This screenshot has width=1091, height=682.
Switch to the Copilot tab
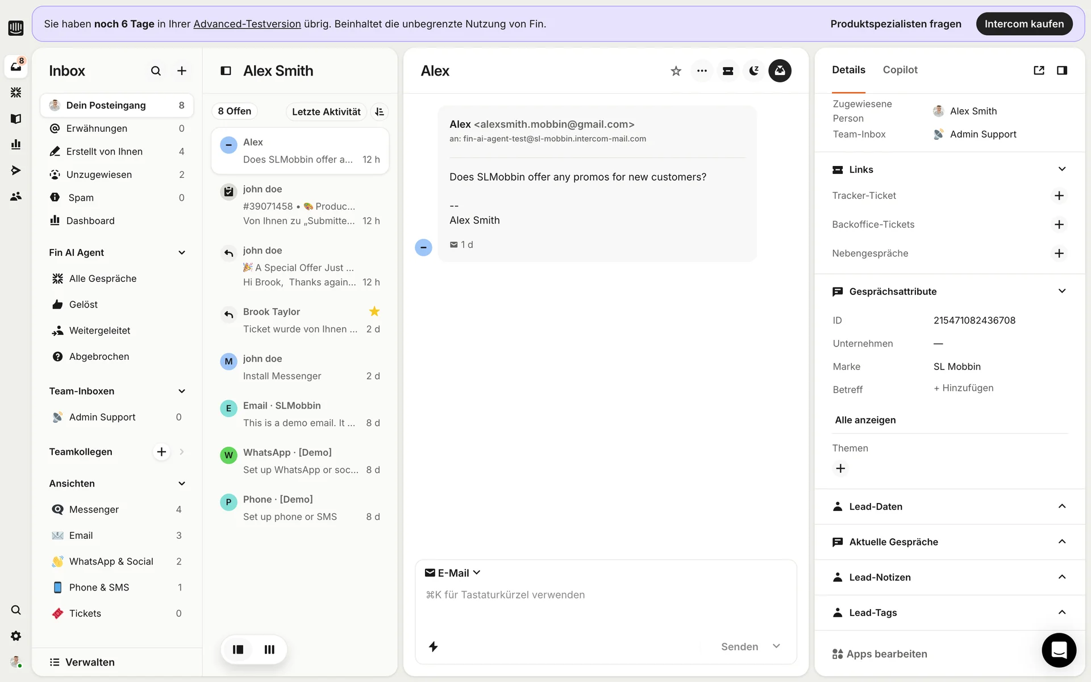pyautogui.click(x=900, y=70)
